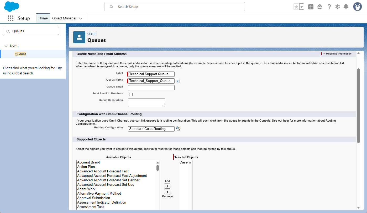The height and width of the screenshot is (213, 367).
Task: Expand the Object Manager tab dropdown
Action: tap(81, 19)
